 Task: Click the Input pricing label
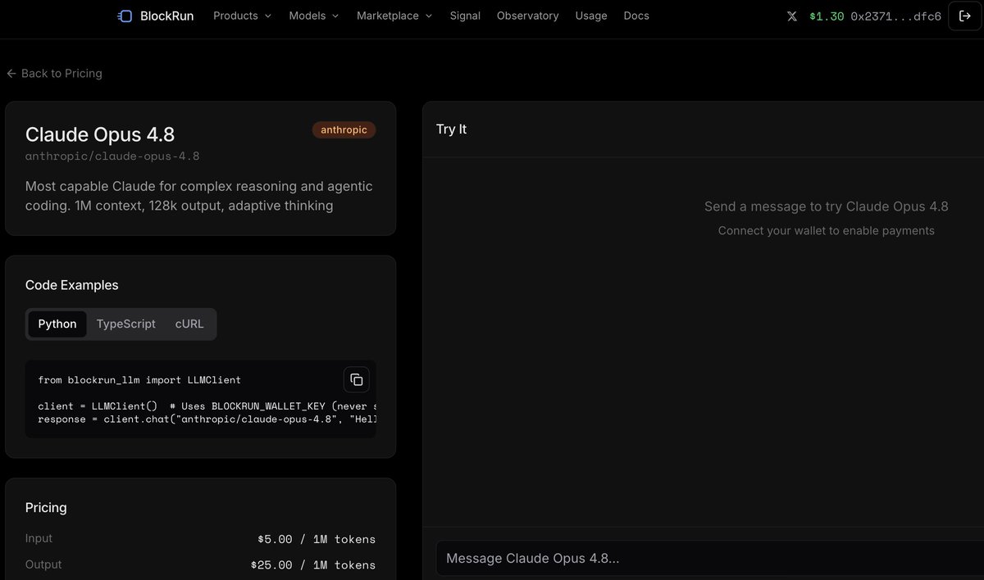pyautogui.click(x=39, y=538)
